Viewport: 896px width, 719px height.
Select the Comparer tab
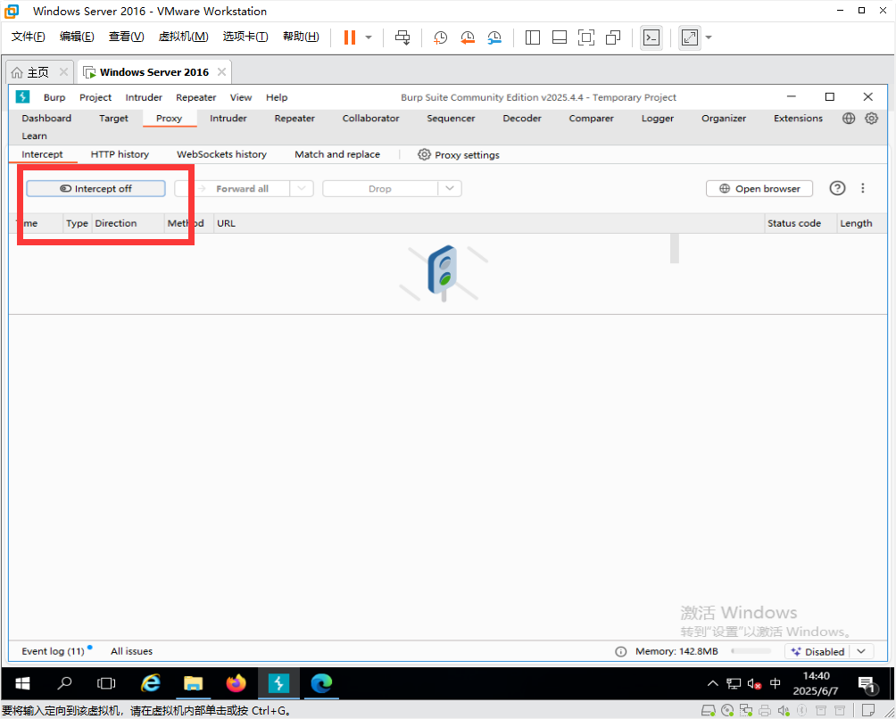591,119
